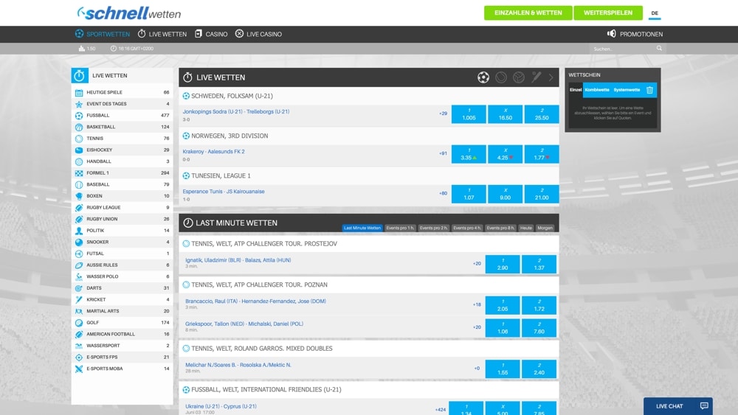Click the Weiterspielen button
This screenshot has height=415, width=738.
point(608,13)
